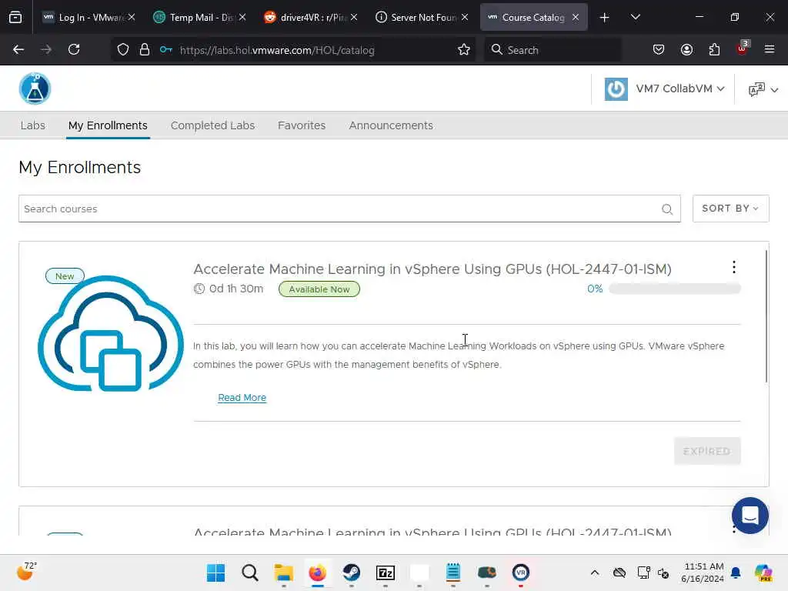
Task: Click the first course title HOL-2447-01-ISM
Action: click(x=432, y=269)
